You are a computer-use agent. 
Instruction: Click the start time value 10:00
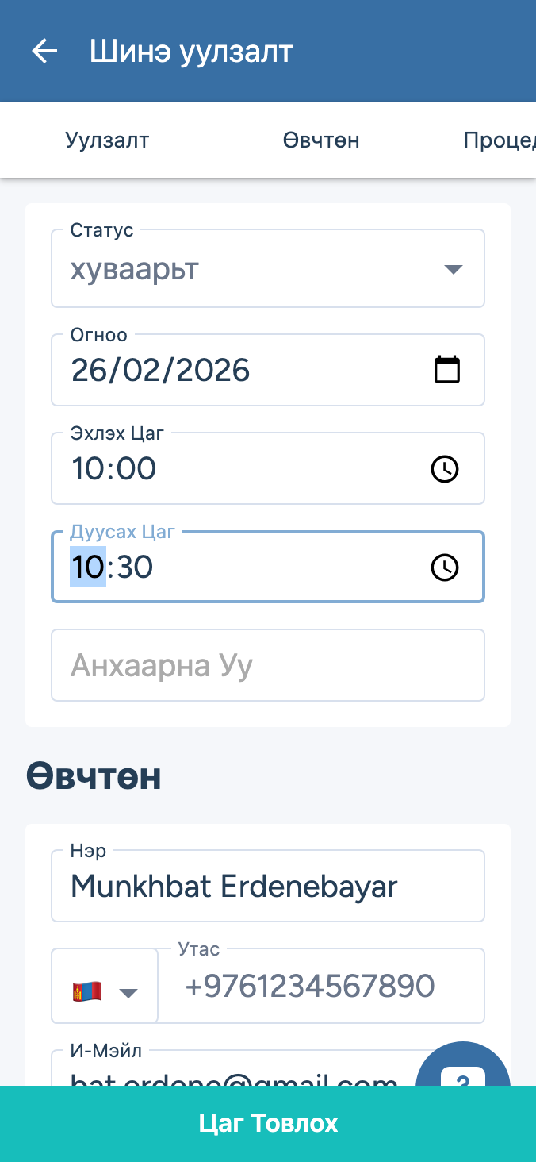coord(114,468)
